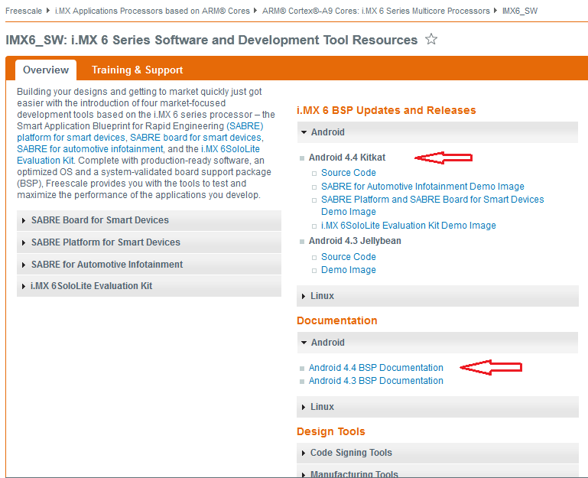Go to Freescale breadcrumb home link
Image resolution: width=588 pixels, height=478 pixels.
tap(24, 11)
